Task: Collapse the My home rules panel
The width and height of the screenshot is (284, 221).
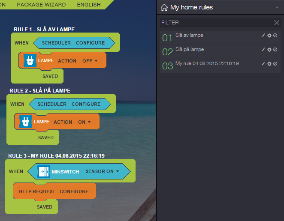Action: point(276,8)
